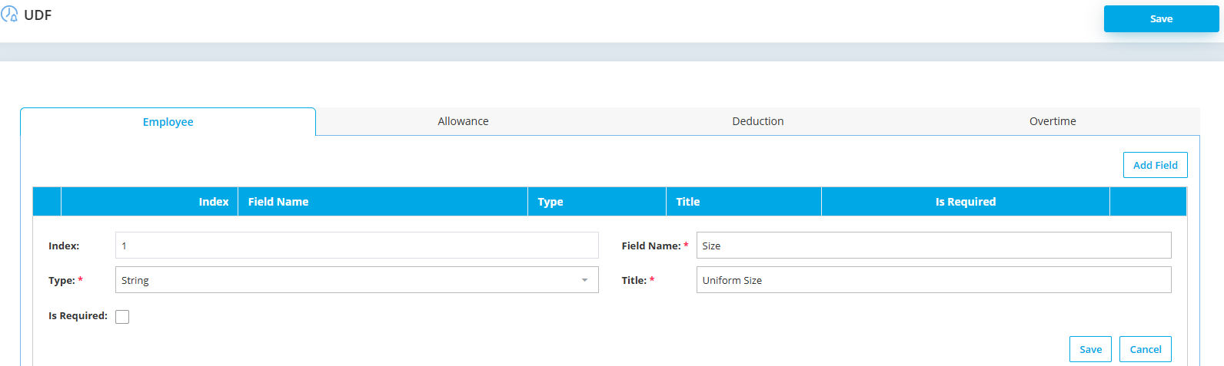Image resolution: width=1224 pixels, height=366 pixels.
Task: Focus the Index input field
Action: point(357,246)
